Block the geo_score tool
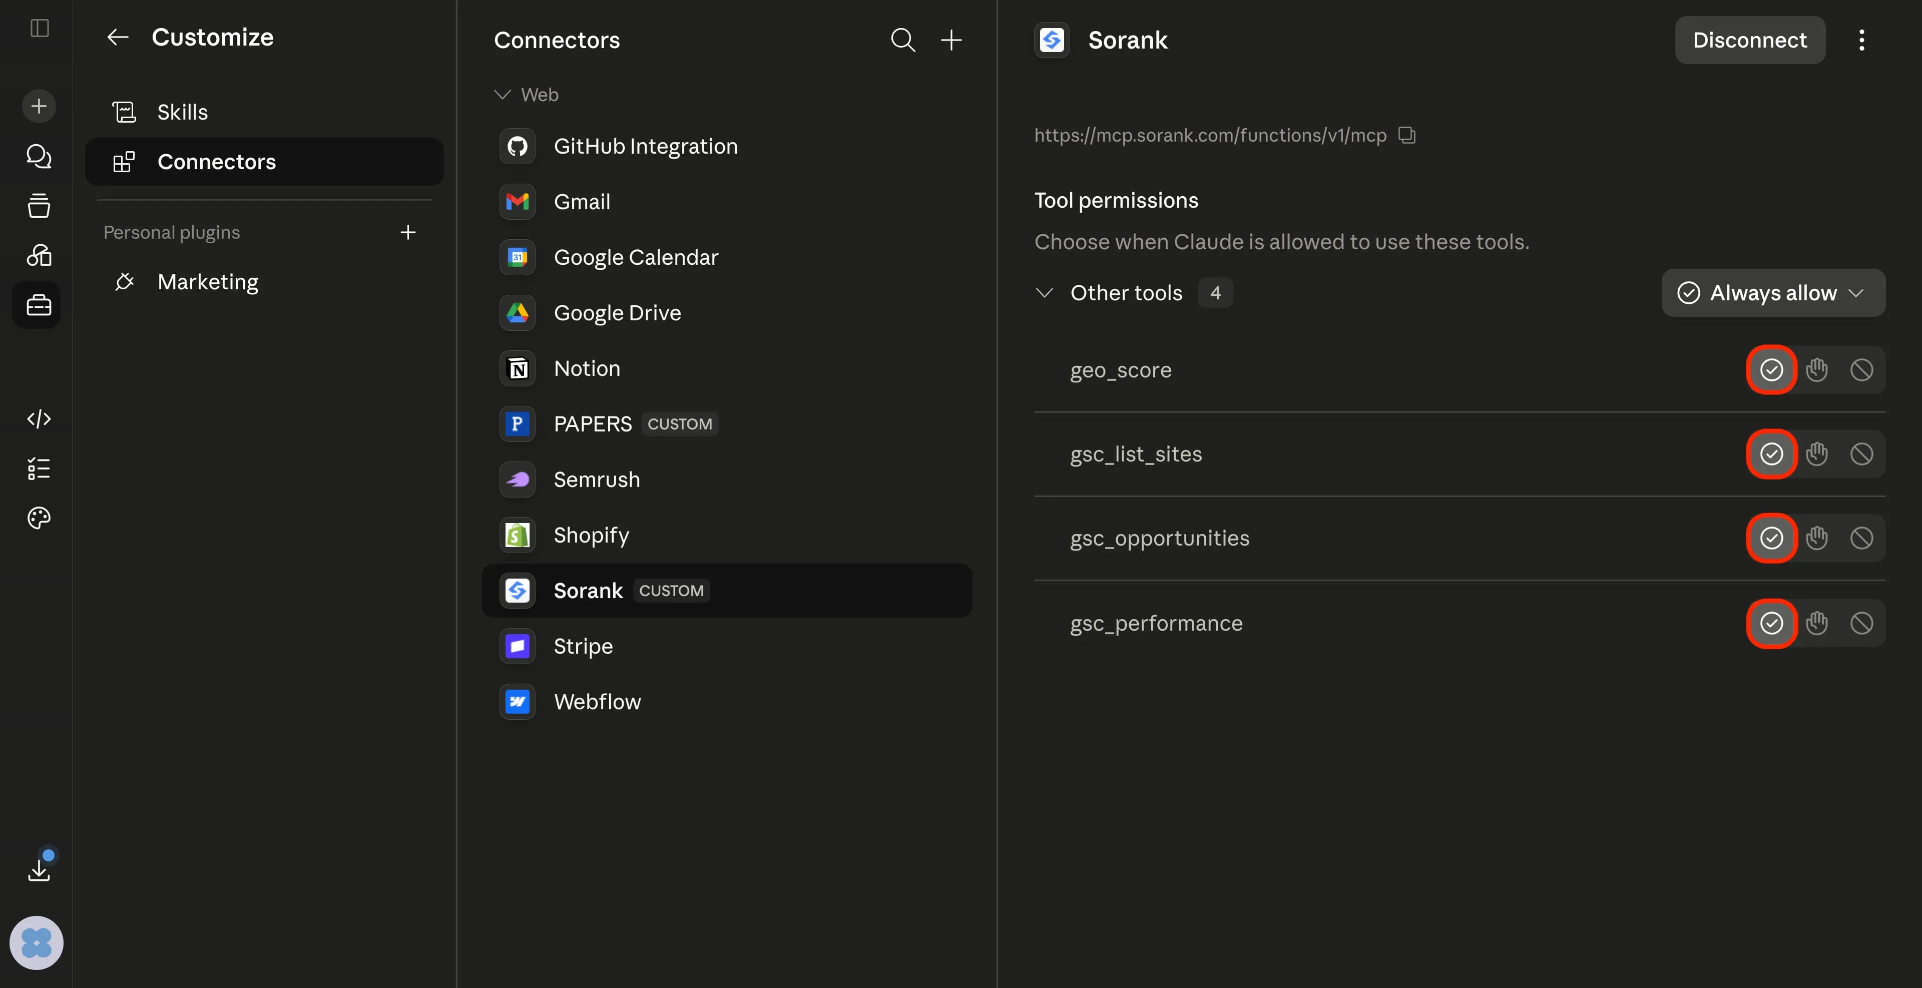 1861,370
